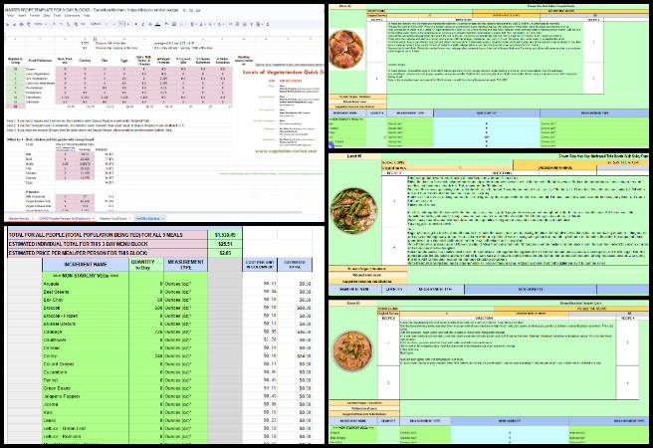Switch to the Master Food Costs sheet tab
653x448 pixels.
pos(113,218)
